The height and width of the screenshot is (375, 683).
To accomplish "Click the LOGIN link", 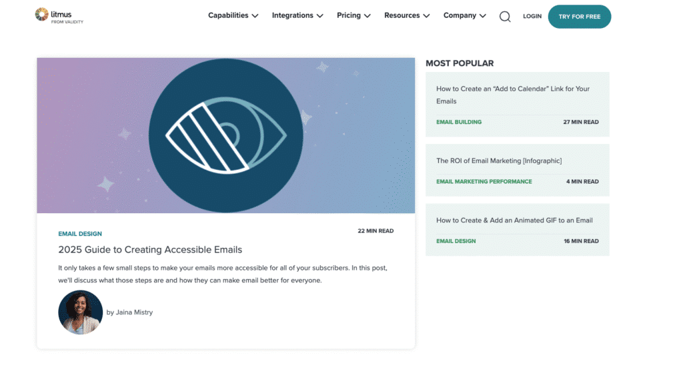I will 532,17.
